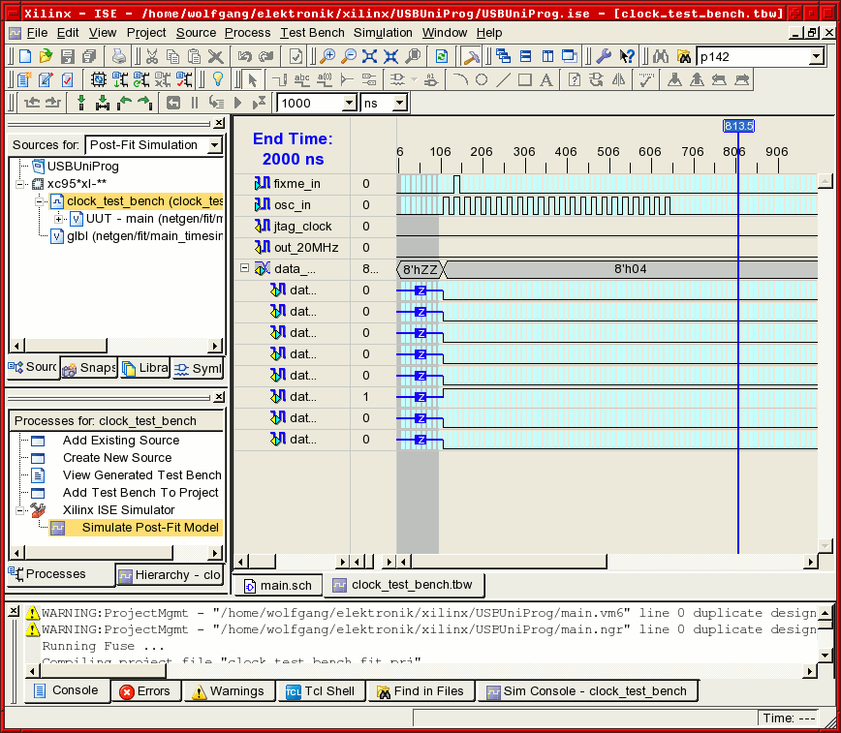Tile windows vertically using the toolbar icon

(x=547, y=56)
